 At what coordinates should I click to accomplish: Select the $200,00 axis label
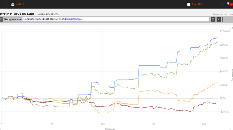224,85
